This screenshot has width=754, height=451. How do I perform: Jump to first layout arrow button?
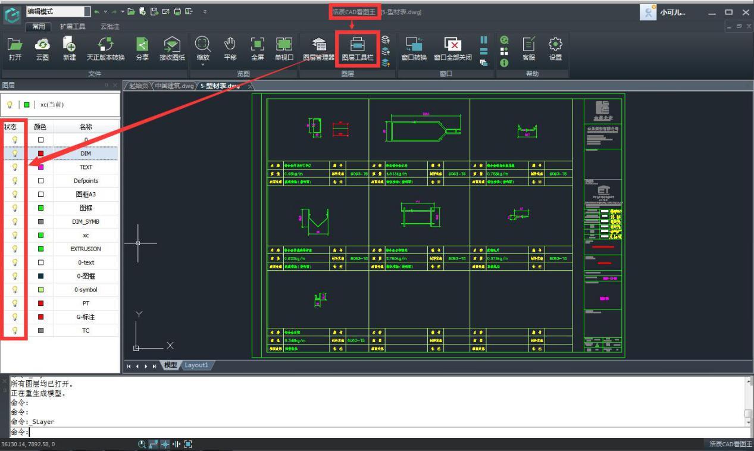pos(129,366)
